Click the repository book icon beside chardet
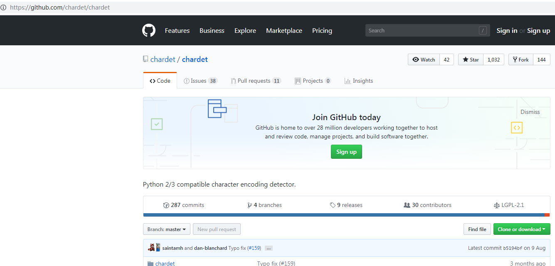 (x=146, y=59)
